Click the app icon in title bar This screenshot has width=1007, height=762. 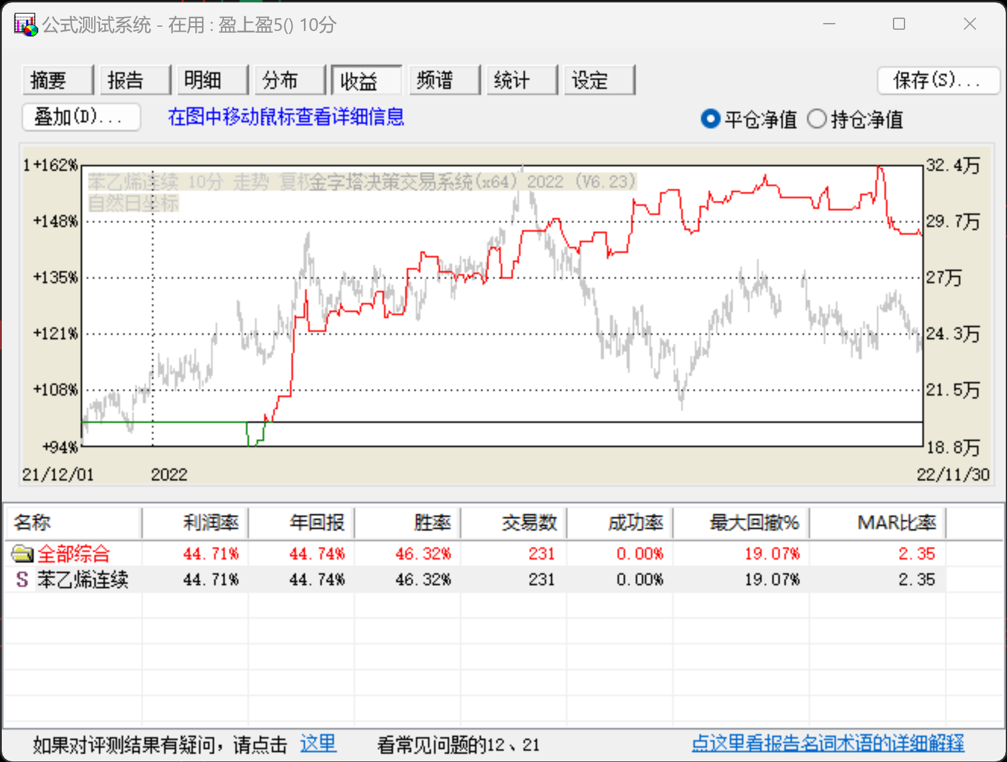tap(25, 25)
